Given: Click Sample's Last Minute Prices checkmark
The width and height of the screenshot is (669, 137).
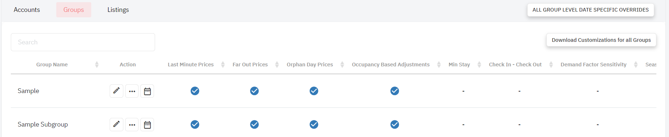Looking at the screenshot, I should click(195, 91).
